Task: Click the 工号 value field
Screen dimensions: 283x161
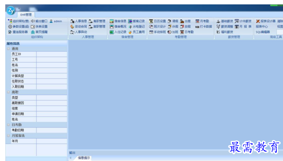Action: (x=52, y=60)
